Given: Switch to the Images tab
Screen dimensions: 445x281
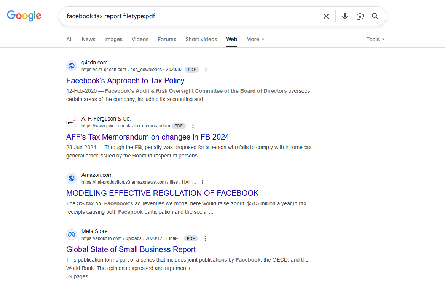Looking at the screenshot, I should [x=113, y=39].
